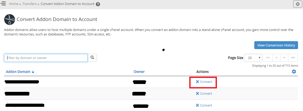Sort by Addon Domain column
Image resolution: width=303 pixels, height=111 pixels.
pyautogui.click(x=20, y=72)
